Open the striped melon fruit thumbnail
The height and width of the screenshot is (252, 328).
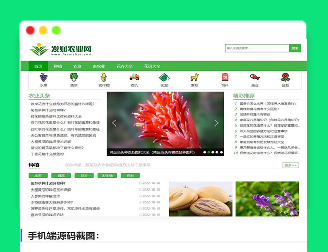(200, 199)
